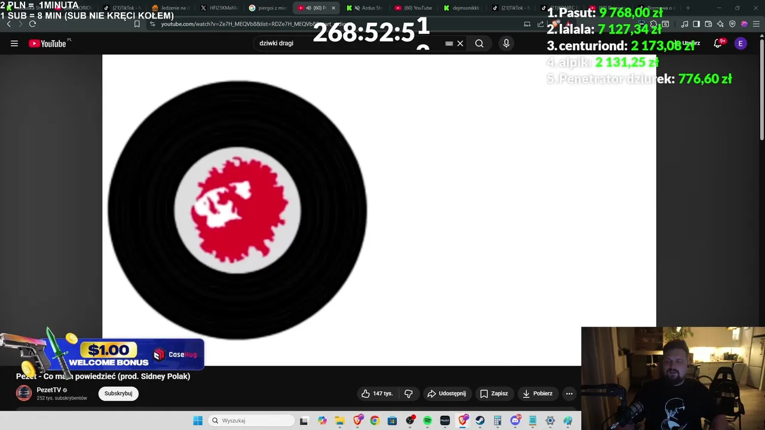Open the YouTube guide hamburger menu
The height and width of the screenshot is (430, 765).
14,43
